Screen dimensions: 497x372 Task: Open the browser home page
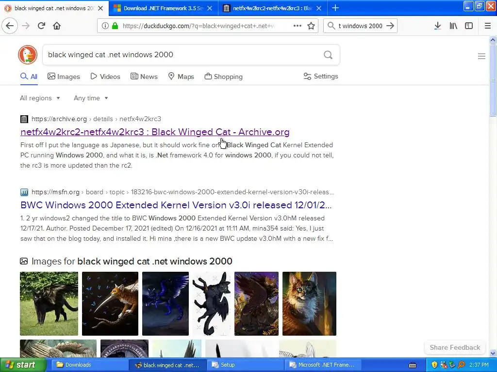57,26
